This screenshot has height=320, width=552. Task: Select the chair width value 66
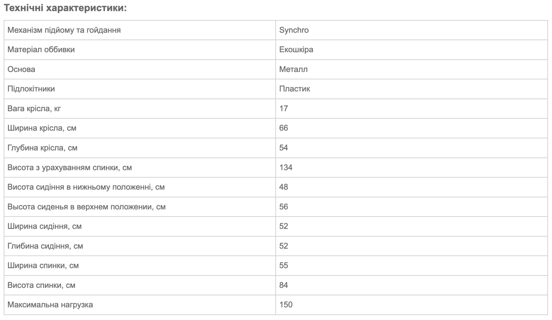[x=284, y=128]
